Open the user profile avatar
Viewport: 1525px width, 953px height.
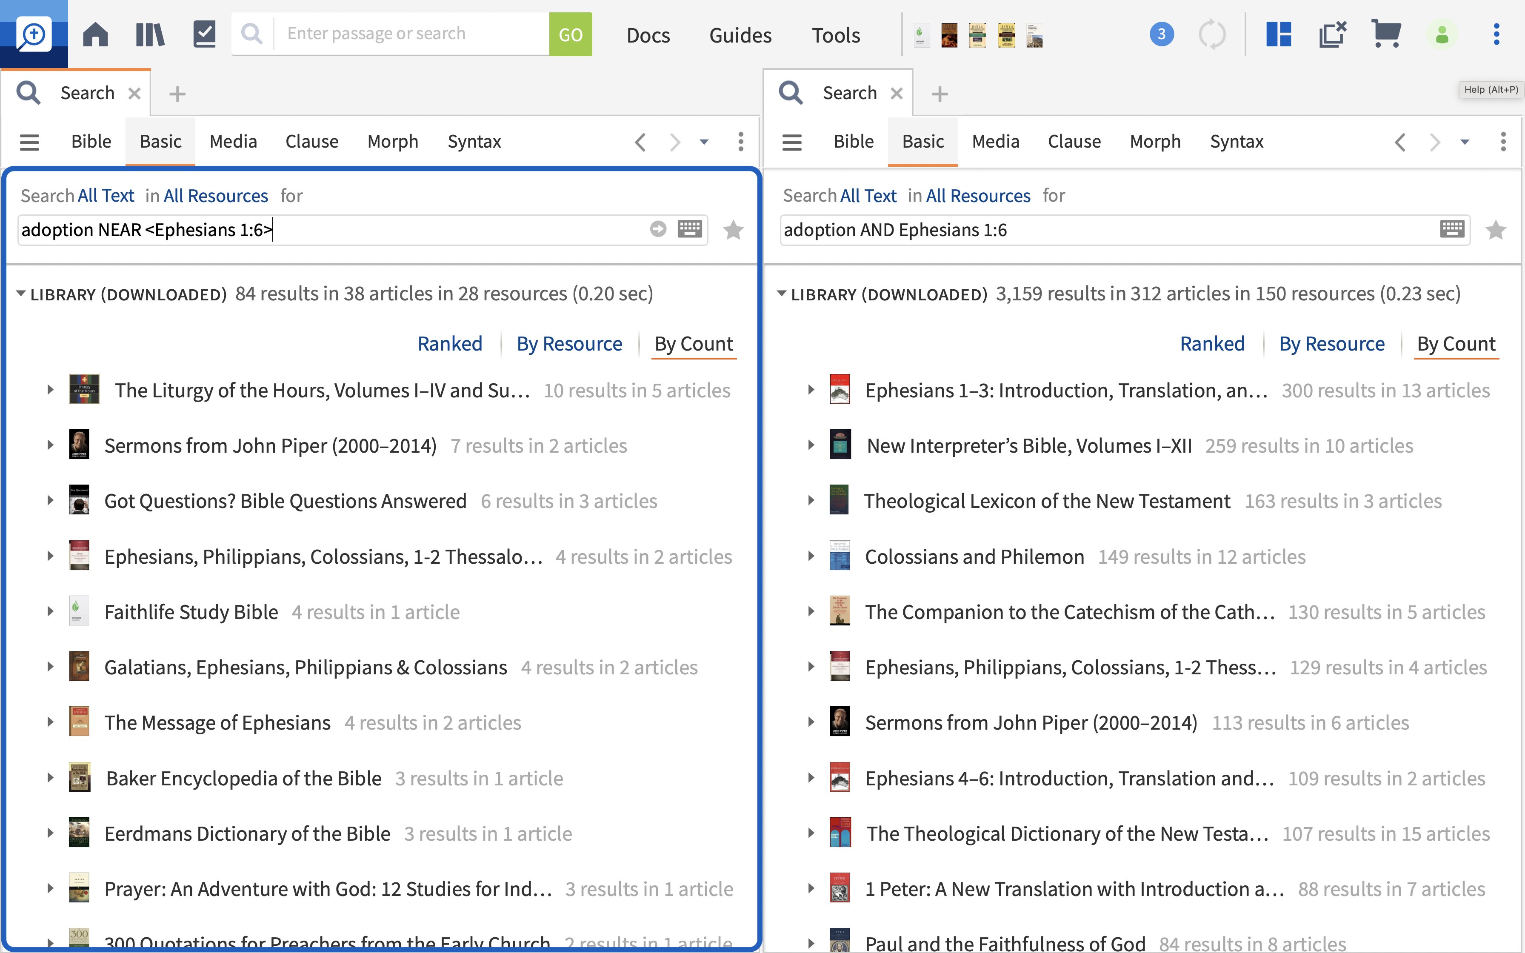coord(1442,34)
